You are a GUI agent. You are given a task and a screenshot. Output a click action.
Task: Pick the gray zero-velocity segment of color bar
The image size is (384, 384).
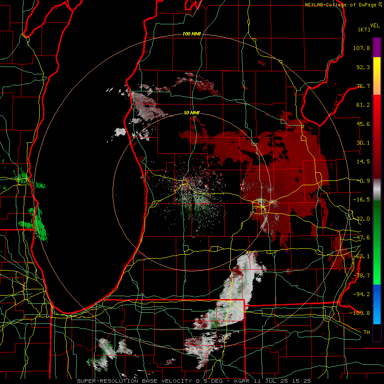377,189
